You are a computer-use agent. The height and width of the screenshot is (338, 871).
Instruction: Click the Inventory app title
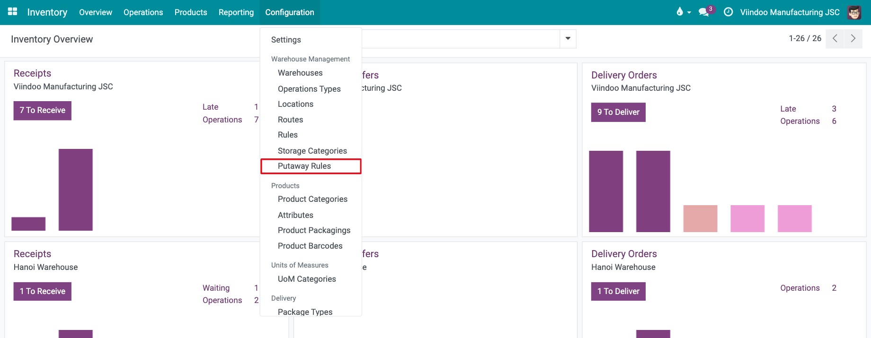(x=47, y=12)
